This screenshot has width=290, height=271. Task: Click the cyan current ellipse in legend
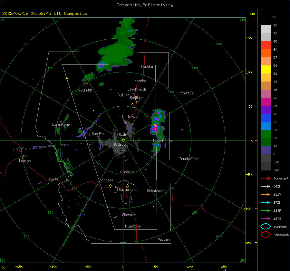(x=266, y=227)
